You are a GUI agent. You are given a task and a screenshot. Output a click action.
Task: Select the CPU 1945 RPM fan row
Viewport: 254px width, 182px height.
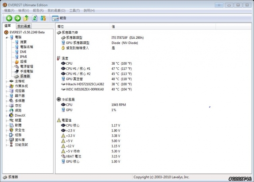(x=94, y=105)
